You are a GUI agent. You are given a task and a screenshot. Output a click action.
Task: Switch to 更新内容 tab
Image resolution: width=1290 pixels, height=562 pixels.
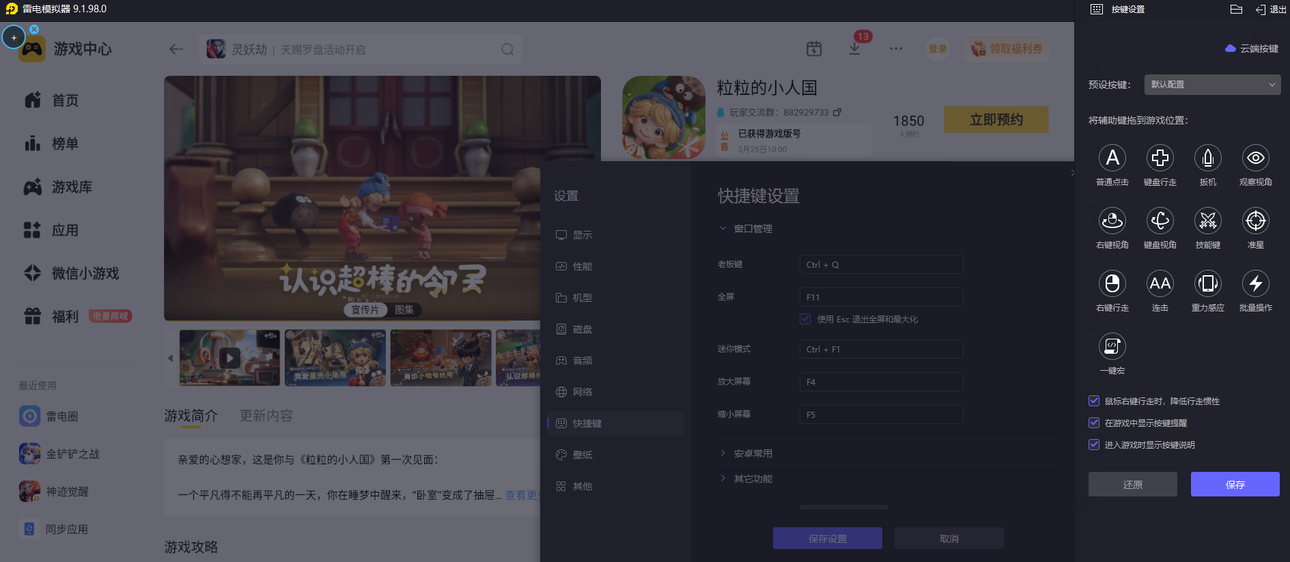coord(266,416)
